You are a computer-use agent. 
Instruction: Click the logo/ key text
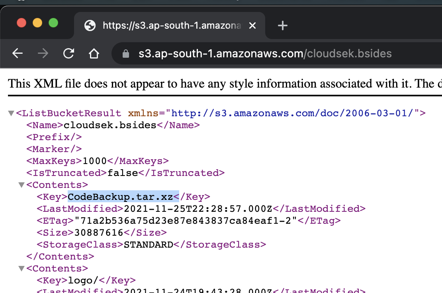tap(83, 280)
